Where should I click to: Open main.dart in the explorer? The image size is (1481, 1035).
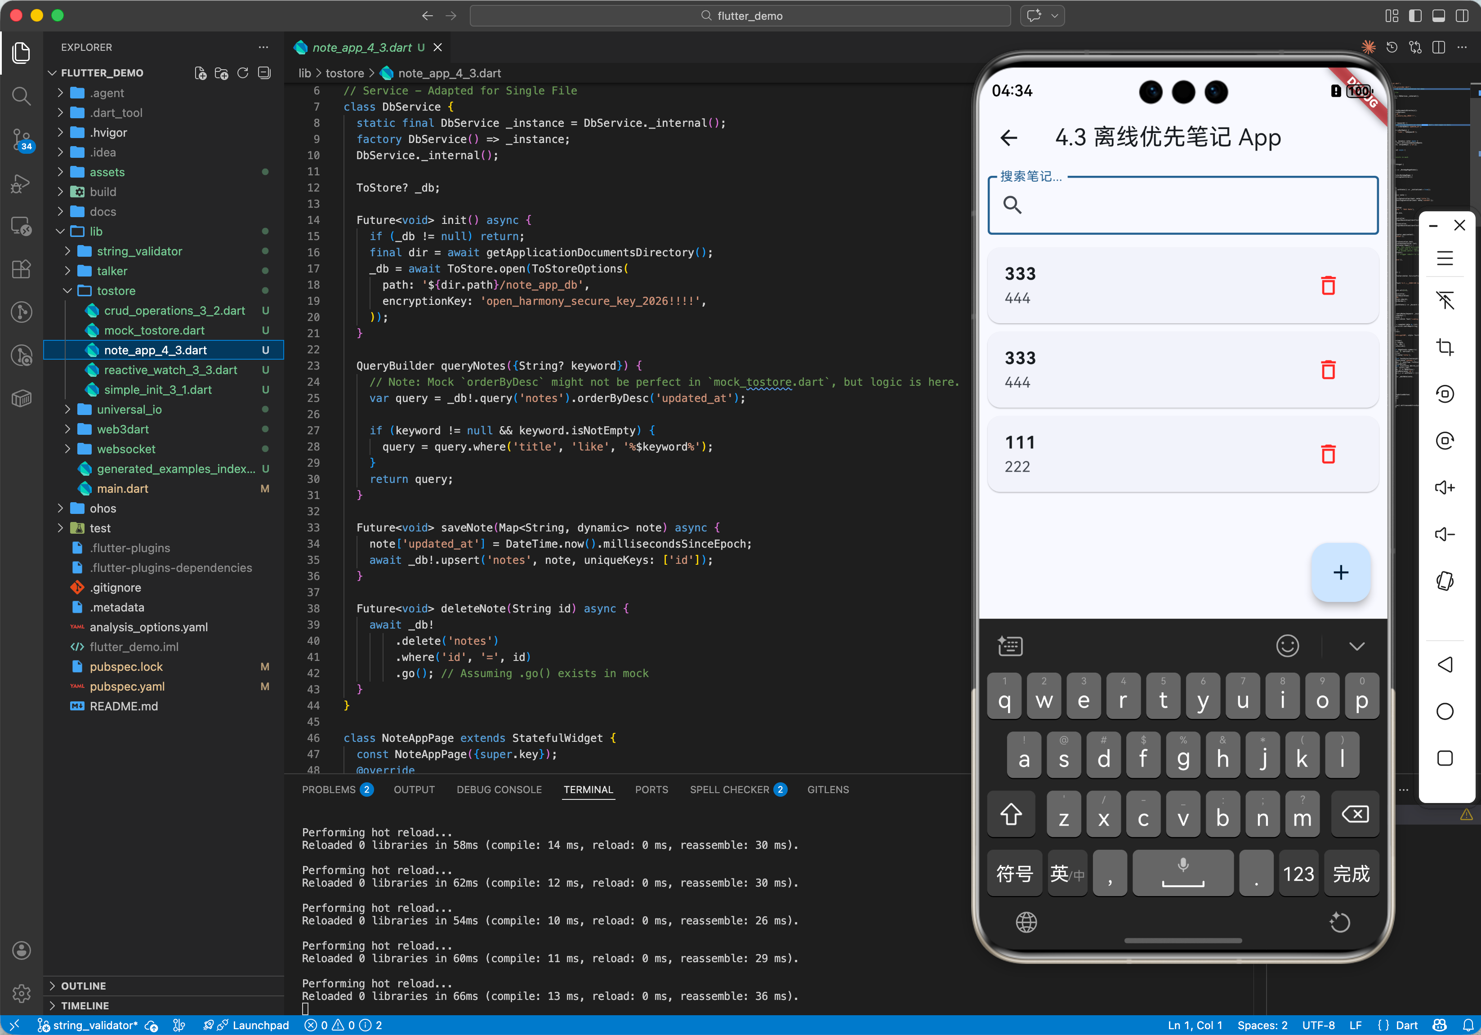[x=123, y=488]
